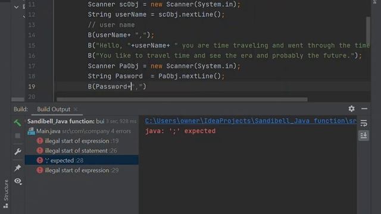This screenshot has width=381, height=214.
Task: Click line number 19 in gutter
Action: tap(32, 87)
